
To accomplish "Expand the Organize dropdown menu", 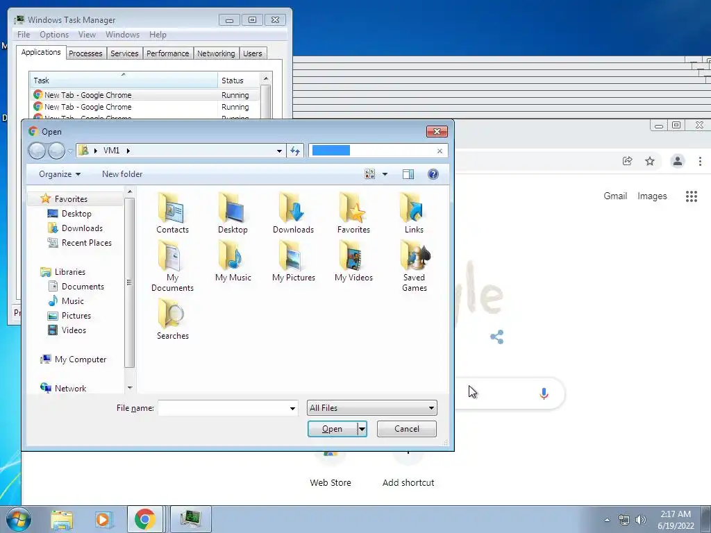I will click(x=60, y=174).
